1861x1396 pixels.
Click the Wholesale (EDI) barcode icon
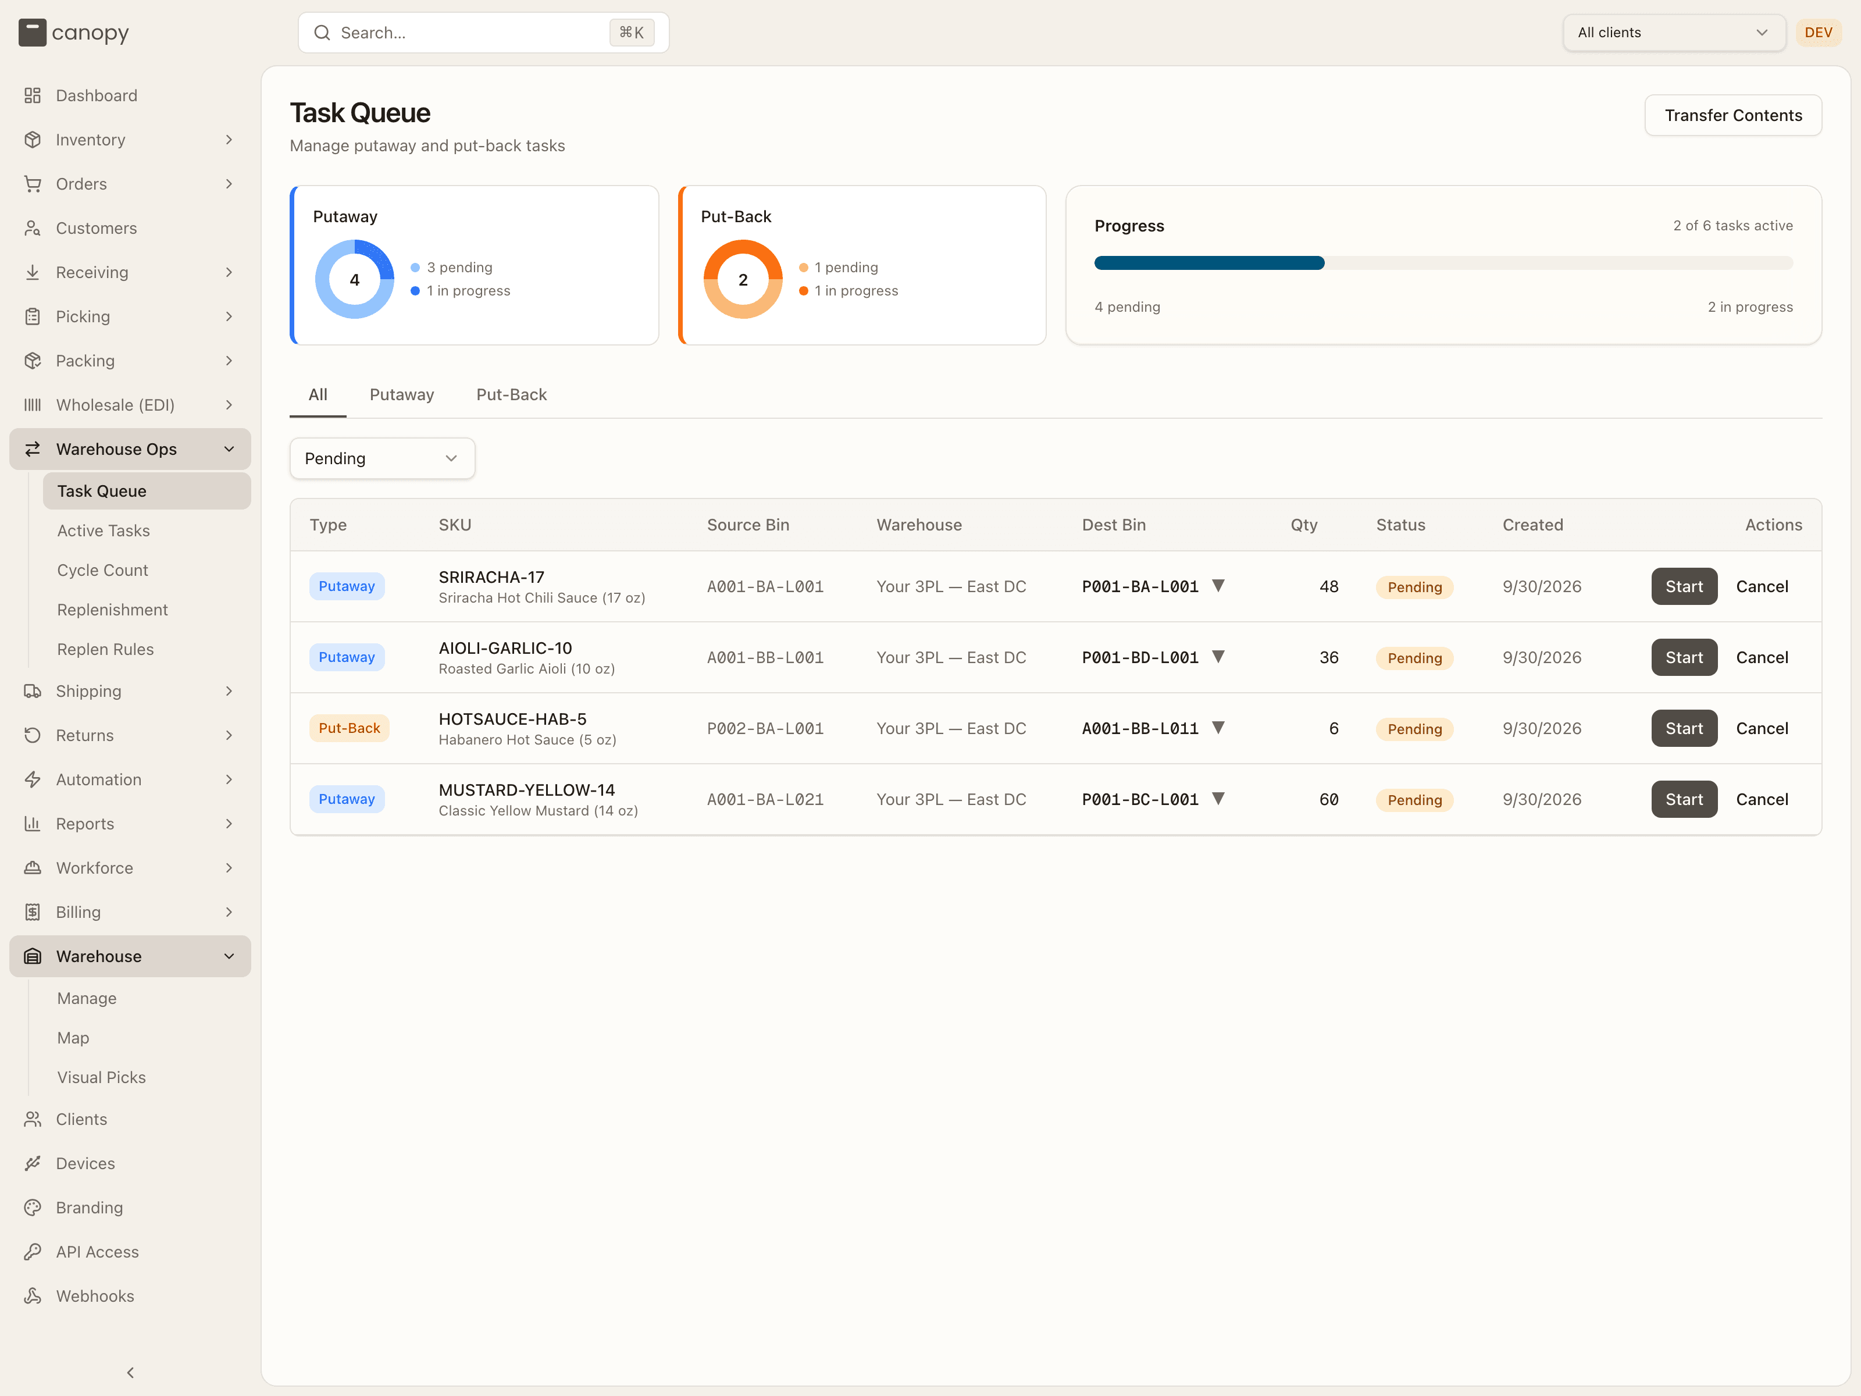(33, 405)
